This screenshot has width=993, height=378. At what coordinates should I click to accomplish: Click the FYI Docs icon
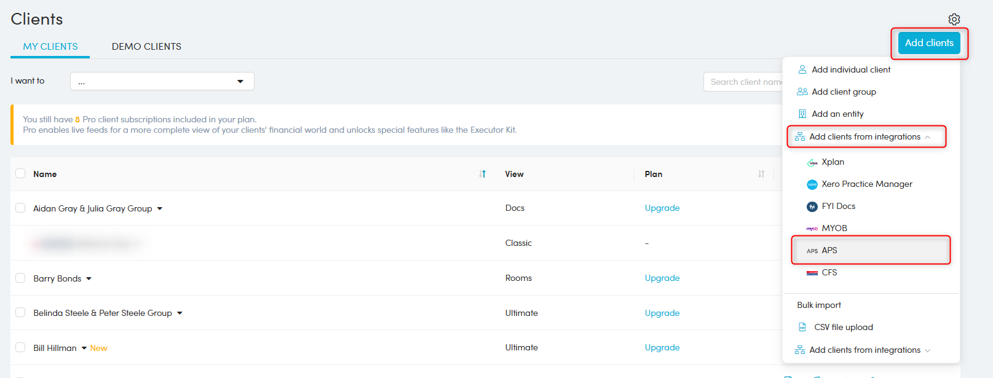(x=812, y=207)
